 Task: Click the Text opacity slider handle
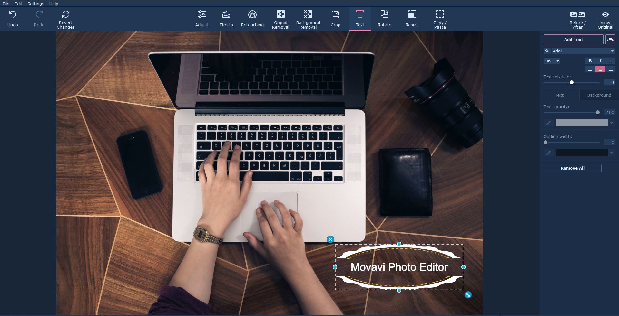point(598,112)
